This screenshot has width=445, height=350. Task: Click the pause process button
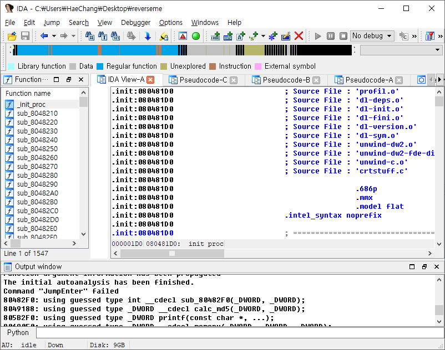[331, 36]
